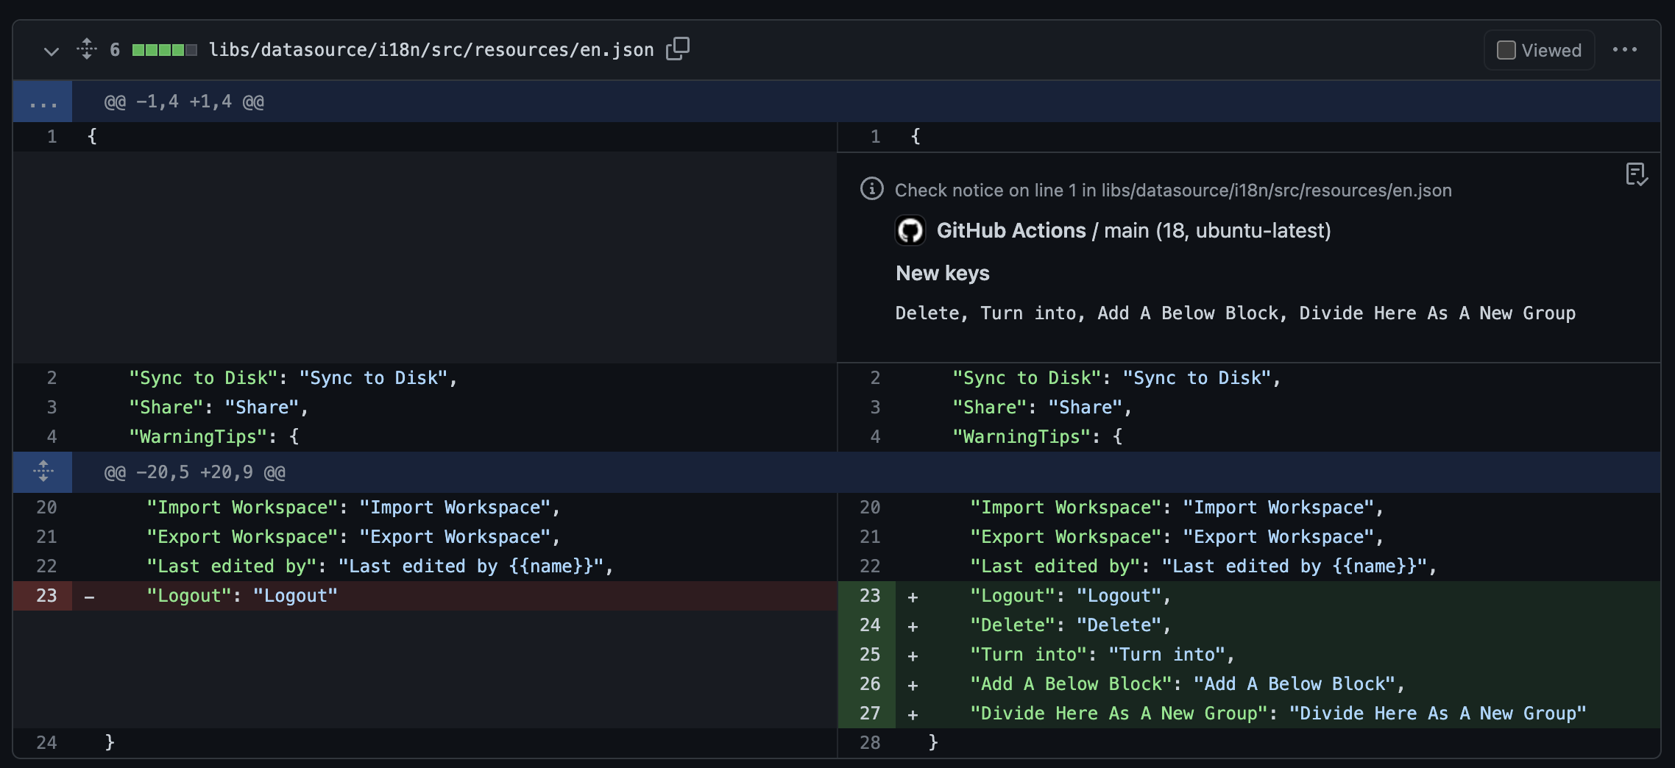The width and height of the screenshot is (1675, 768).
Task: Click changed lines count 6
Action: (x=115, y=49)
